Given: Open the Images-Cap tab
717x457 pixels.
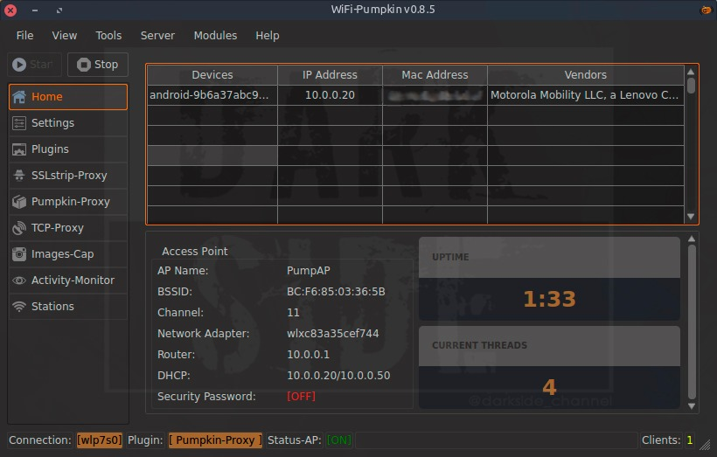Looking at the screenshot, I should 62,254.
